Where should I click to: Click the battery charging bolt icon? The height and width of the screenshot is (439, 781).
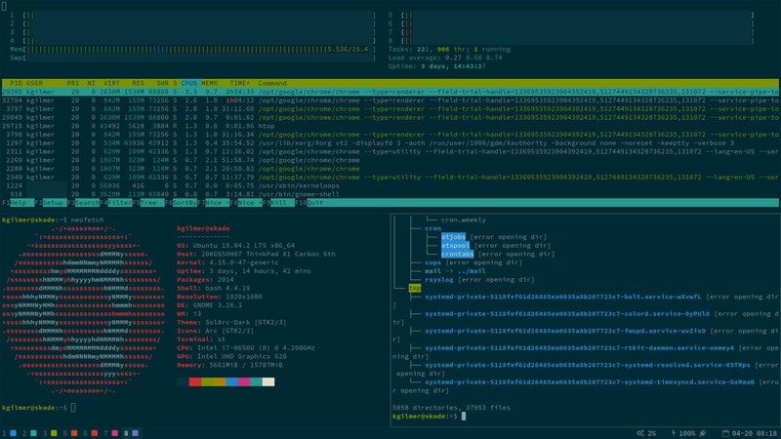pyautogui.click(x=674, y=433)
